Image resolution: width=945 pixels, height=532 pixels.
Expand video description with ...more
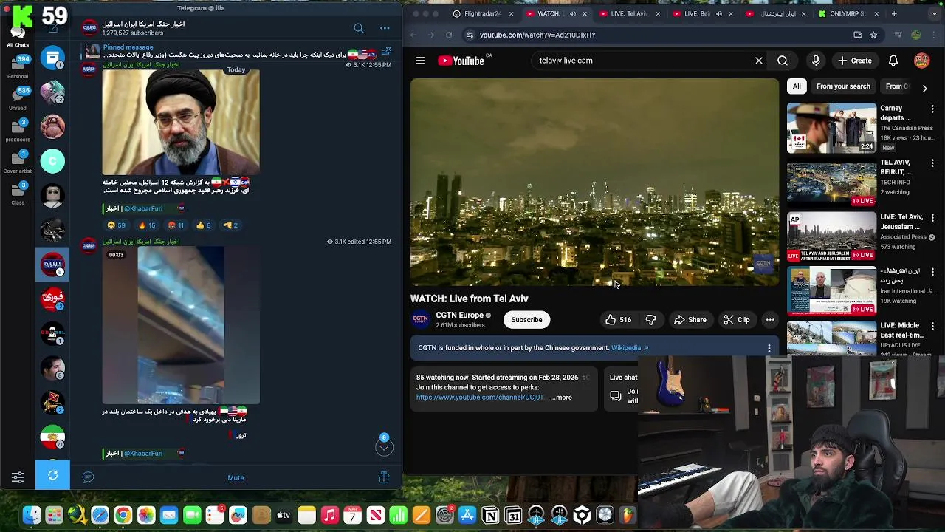pyautogui.click(x=561, y=398)
